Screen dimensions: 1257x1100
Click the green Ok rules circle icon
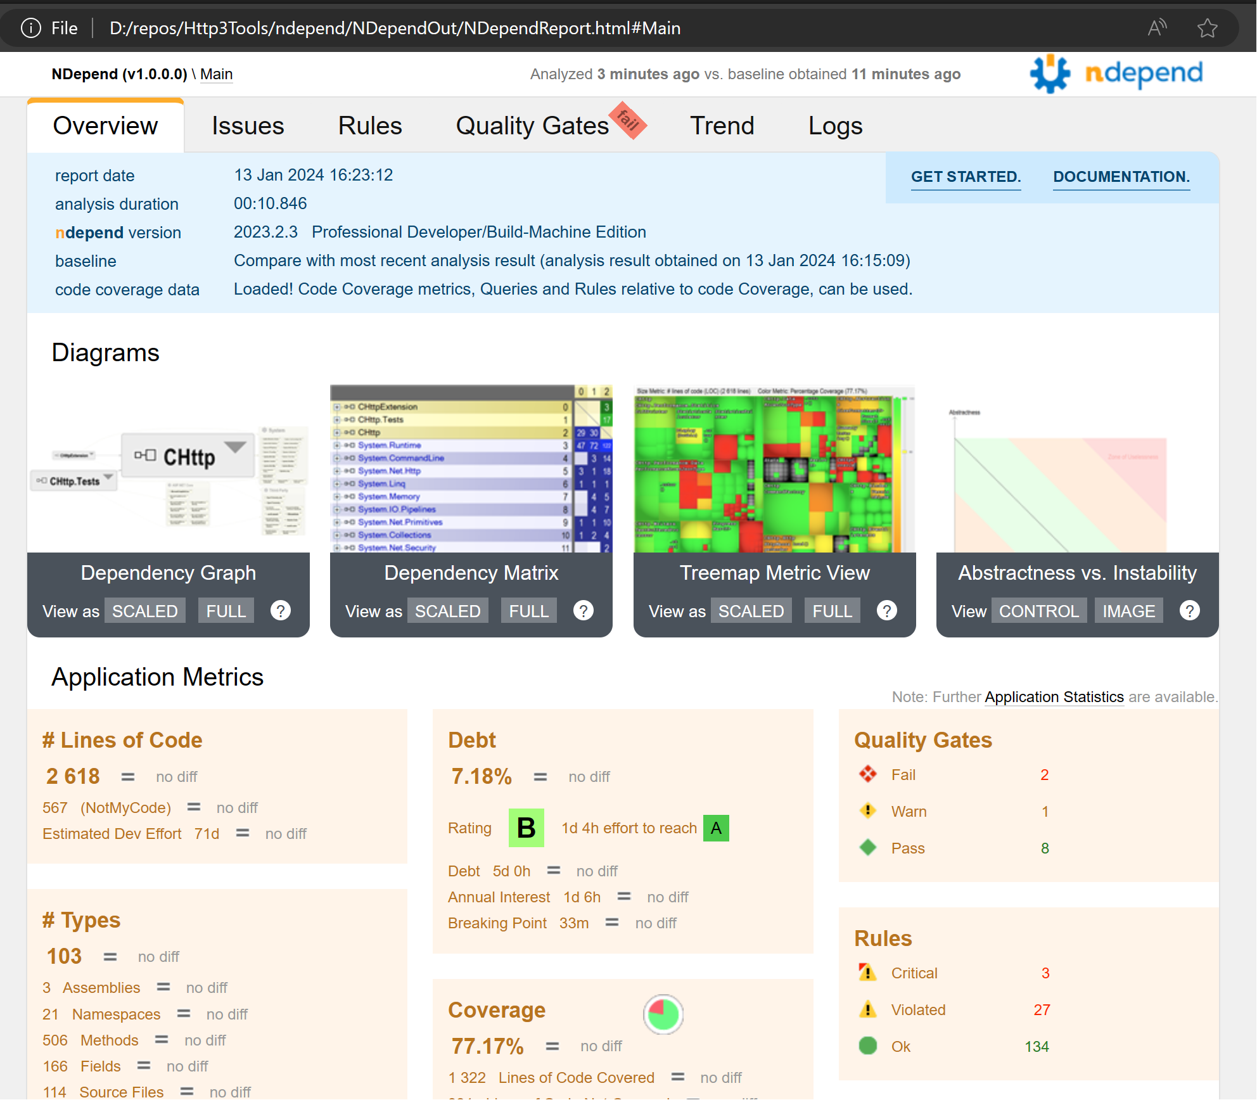867,1046
